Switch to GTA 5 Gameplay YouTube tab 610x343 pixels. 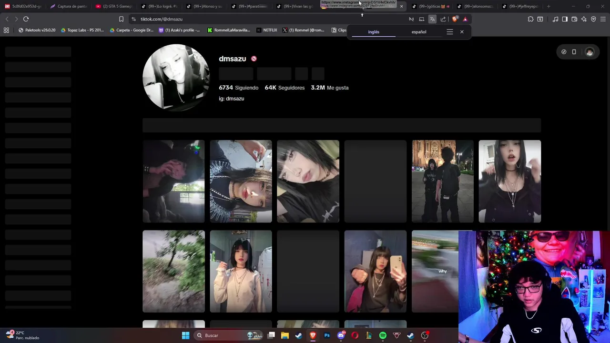click(113, 6)
